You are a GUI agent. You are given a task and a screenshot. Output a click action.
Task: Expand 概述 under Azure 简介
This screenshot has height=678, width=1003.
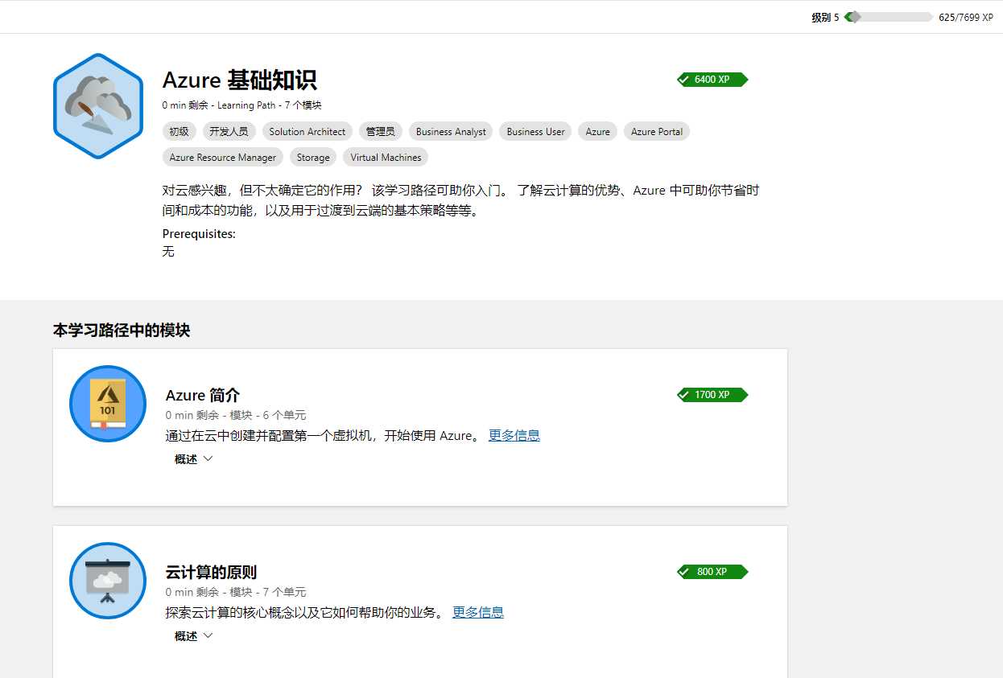[x=193, y=459]
